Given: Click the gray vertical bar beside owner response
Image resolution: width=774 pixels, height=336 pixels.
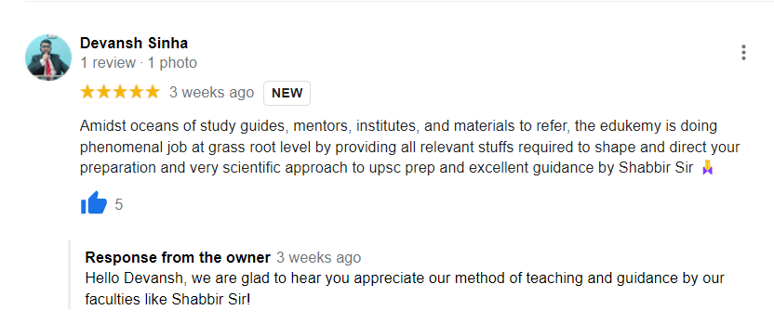Looking at the screenshot, I should point(70,275).
